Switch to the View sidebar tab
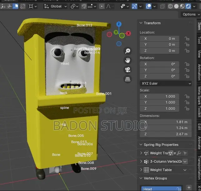The width and height of the screenshot is (201, 191). click(199, 54)
